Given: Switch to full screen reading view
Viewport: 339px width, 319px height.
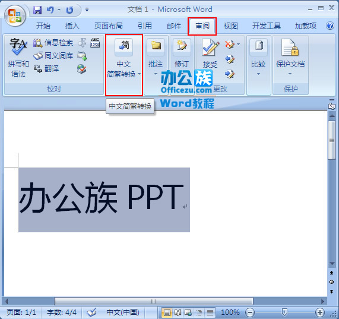Looking at the screenshot, I should pos(178,312).
